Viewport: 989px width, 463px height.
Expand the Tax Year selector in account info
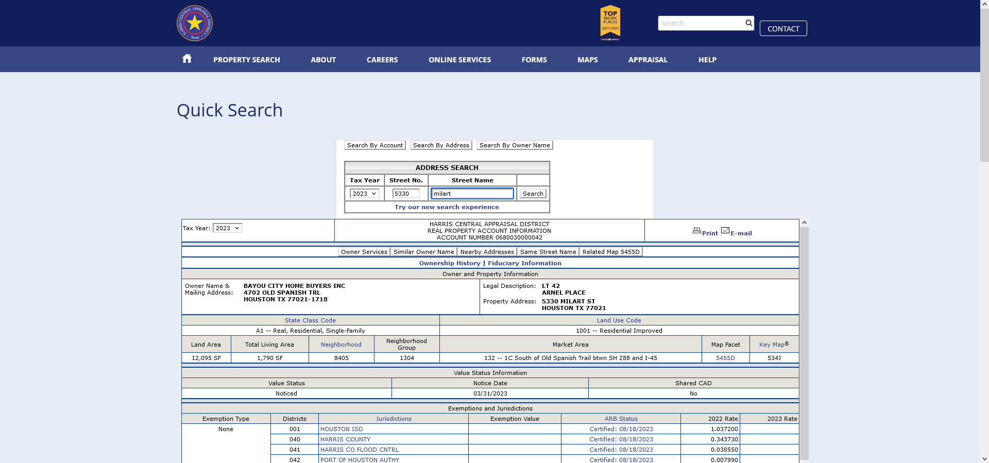227,228
